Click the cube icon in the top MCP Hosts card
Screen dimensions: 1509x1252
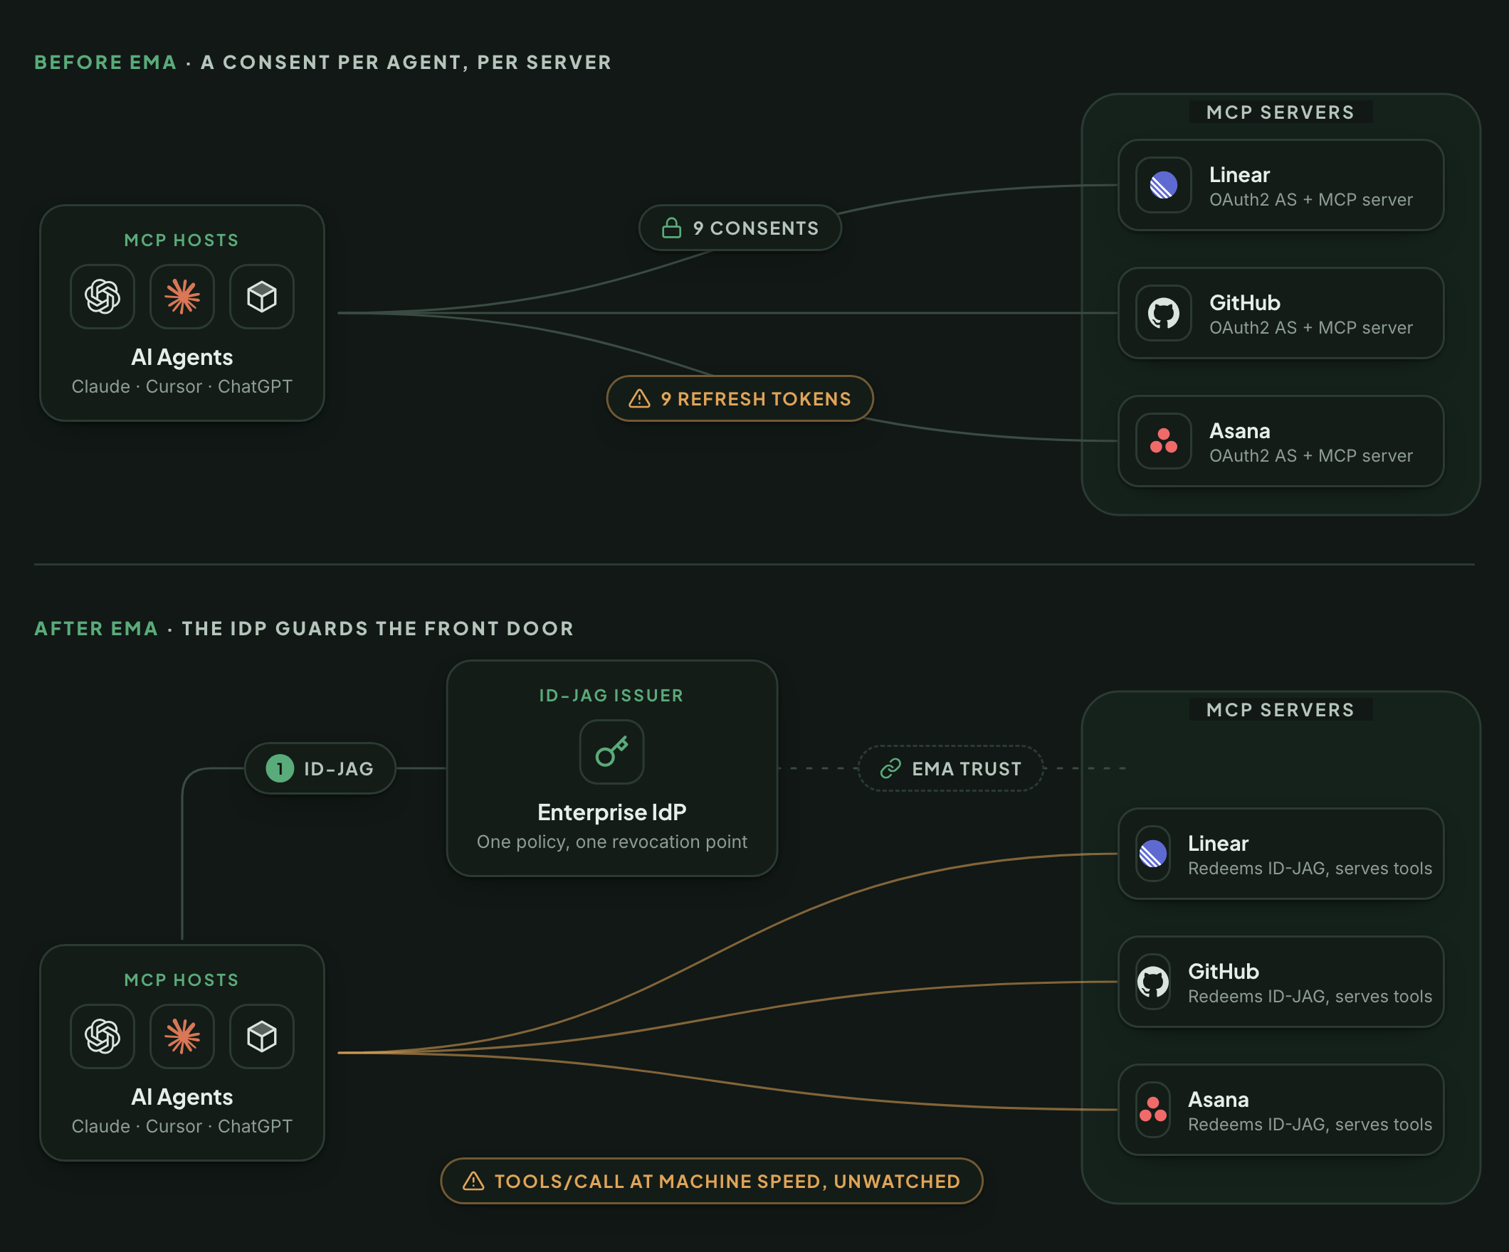tap(261, 296)
